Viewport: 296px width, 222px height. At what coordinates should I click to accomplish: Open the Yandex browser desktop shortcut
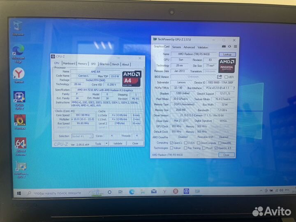[x=18, y=76]
